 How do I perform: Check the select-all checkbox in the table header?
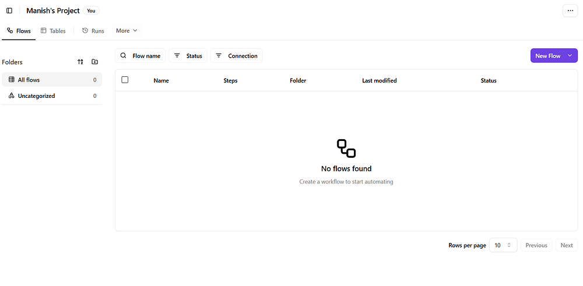(x=125, y=80)
